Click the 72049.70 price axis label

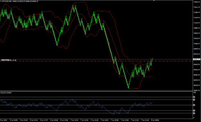click(x=196, y=2)
